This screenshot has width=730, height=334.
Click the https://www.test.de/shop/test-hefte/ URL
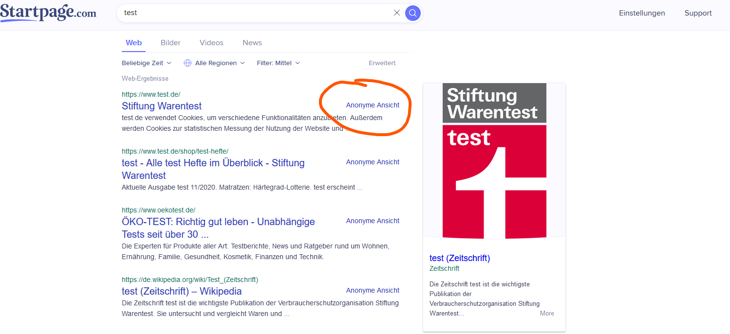pos(175,151)
